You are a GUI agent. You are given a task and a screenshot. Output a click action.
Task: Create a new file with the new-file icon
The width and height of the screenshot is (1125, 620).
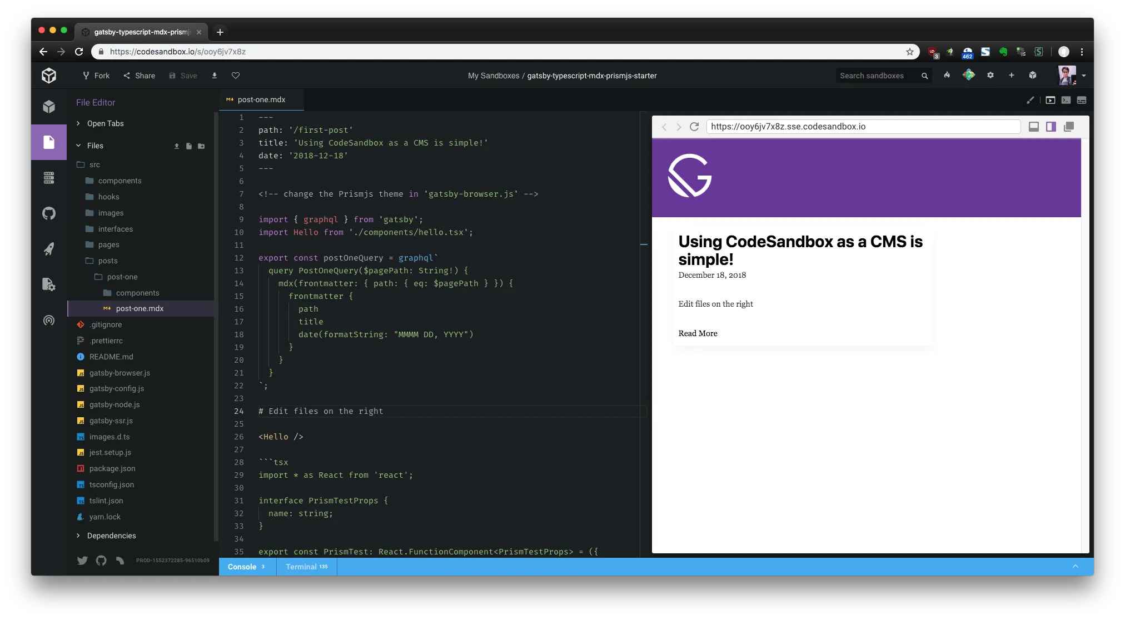pos(188,146)
